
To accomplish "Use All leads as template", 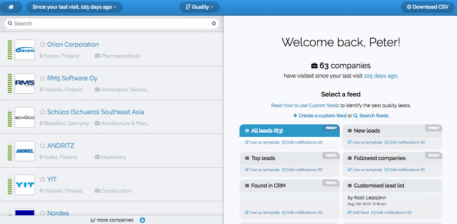I will (x=262, y=142).
